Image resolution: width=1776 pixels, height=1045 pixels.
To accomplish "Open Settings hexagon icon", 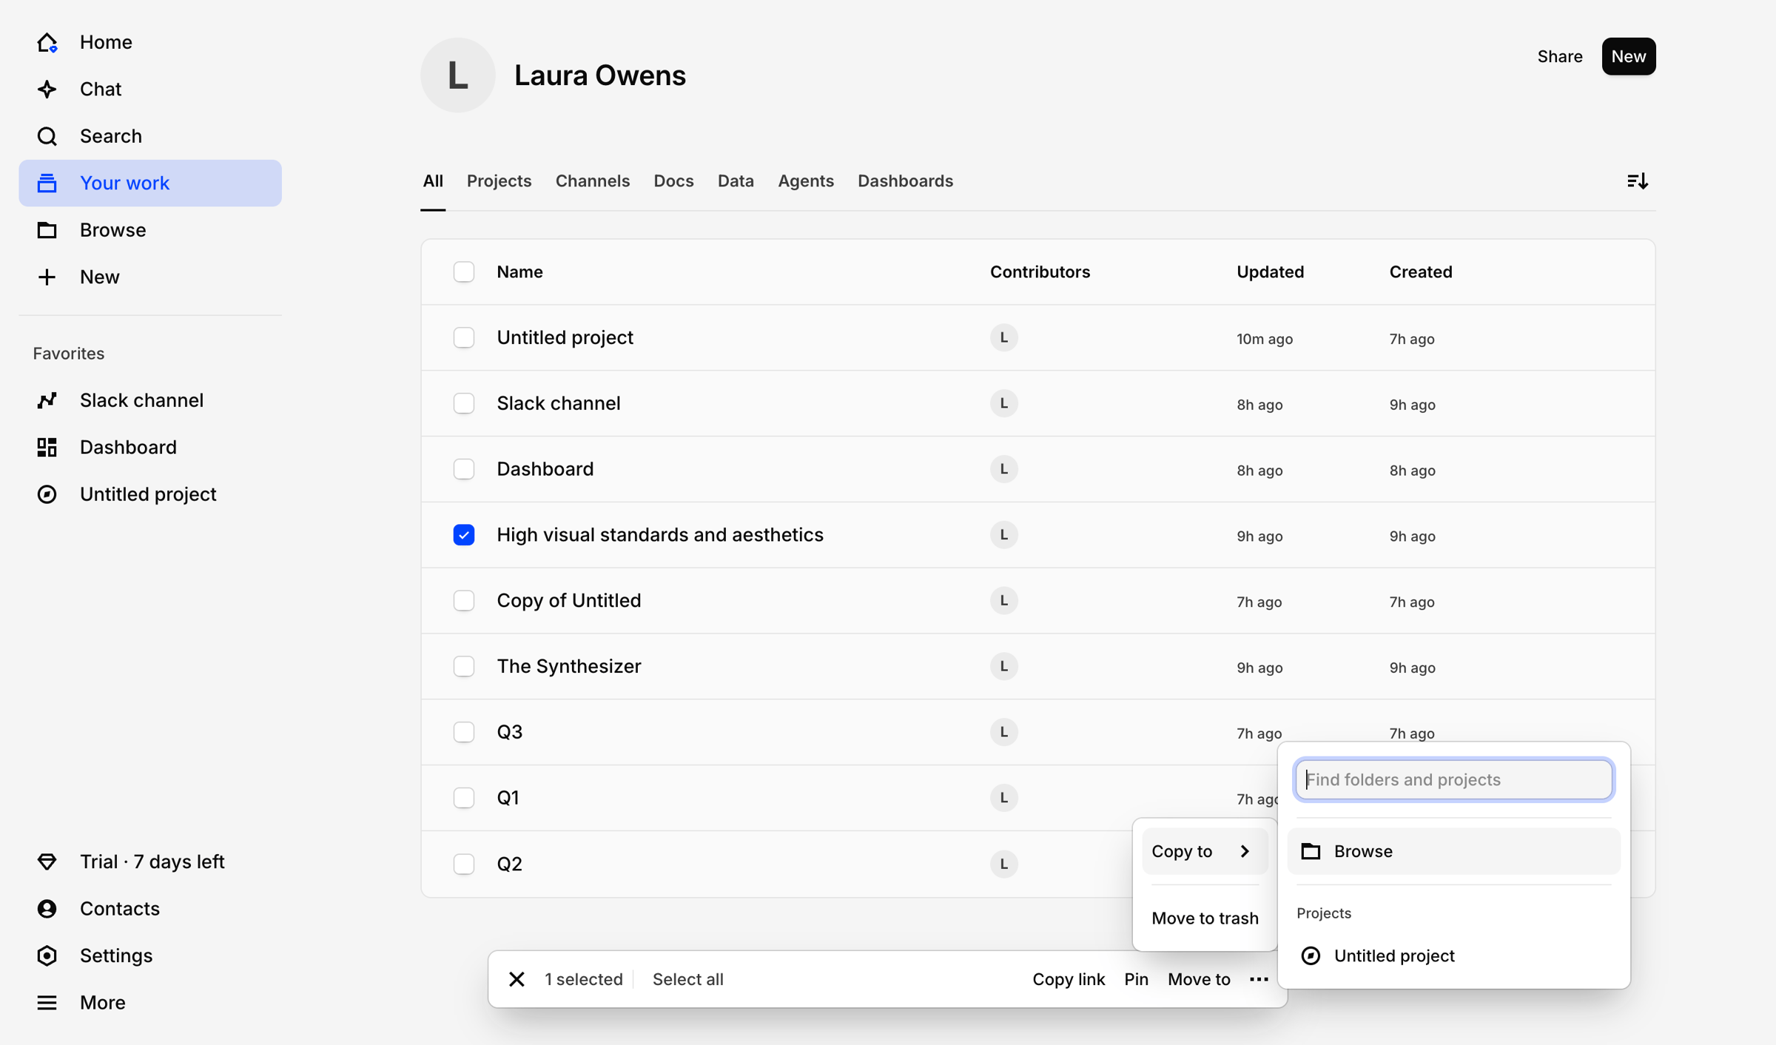I will [47, 955].
